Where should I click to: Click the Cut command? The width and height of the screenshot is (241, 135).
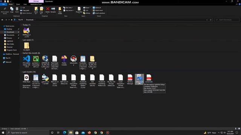pyautogui.click(x=23, y=7)
